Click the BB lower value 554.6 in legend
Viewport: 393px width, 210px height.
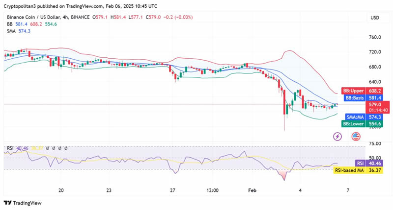click(51, 24)
